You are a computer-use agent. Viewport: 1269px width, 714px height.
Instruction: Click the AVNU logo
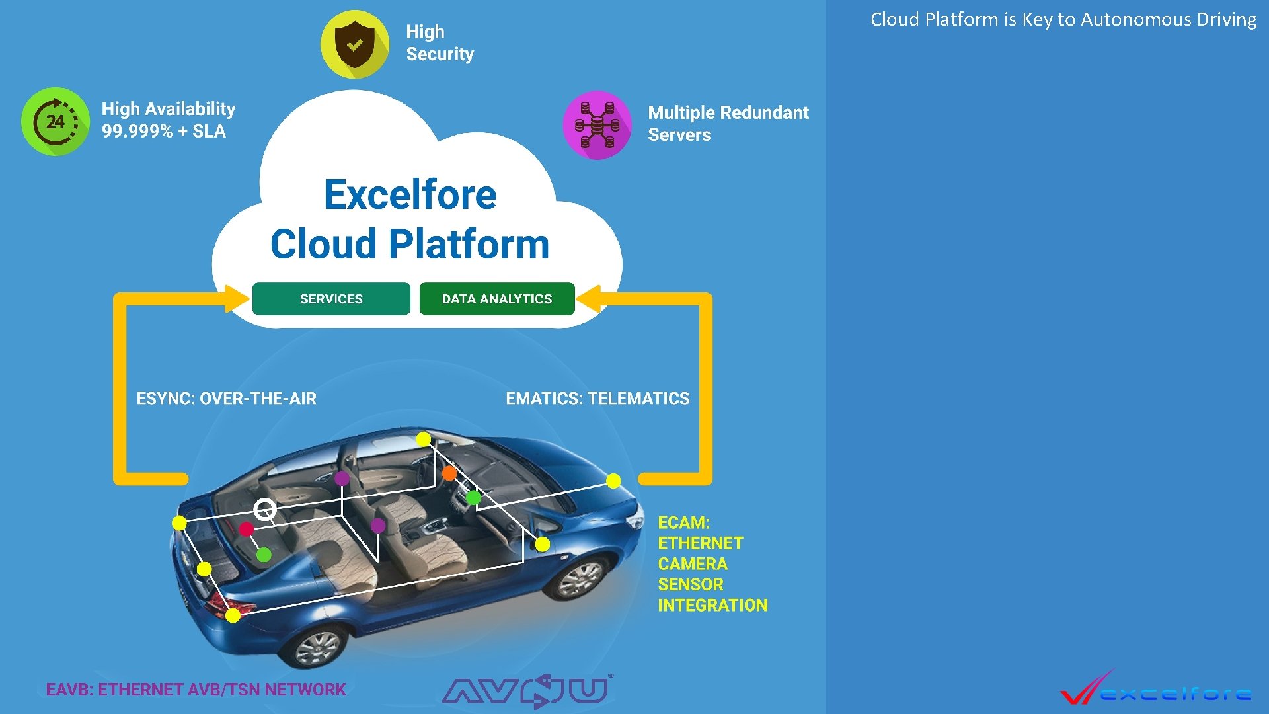tap(527, 691)
